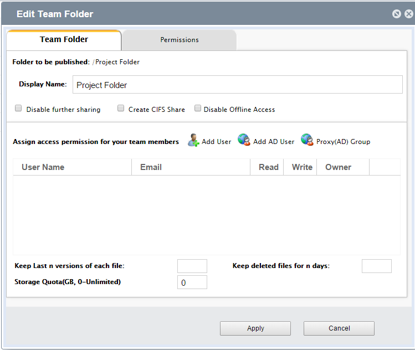Select the Team Folder tab
The image size is (415, 350).
[x=64, y=40]
